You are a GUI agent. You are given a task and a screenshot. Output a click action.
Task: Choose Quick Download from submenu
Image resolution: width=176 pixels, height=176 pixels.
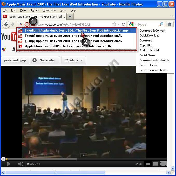coord(150,35)
